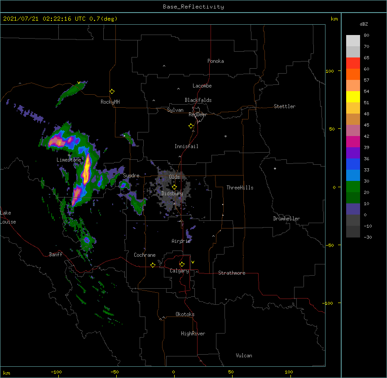This screenshot has height=378, width=387.
Task: Select the -50 tick on right vertical axis
Action: tap(330, 245)
